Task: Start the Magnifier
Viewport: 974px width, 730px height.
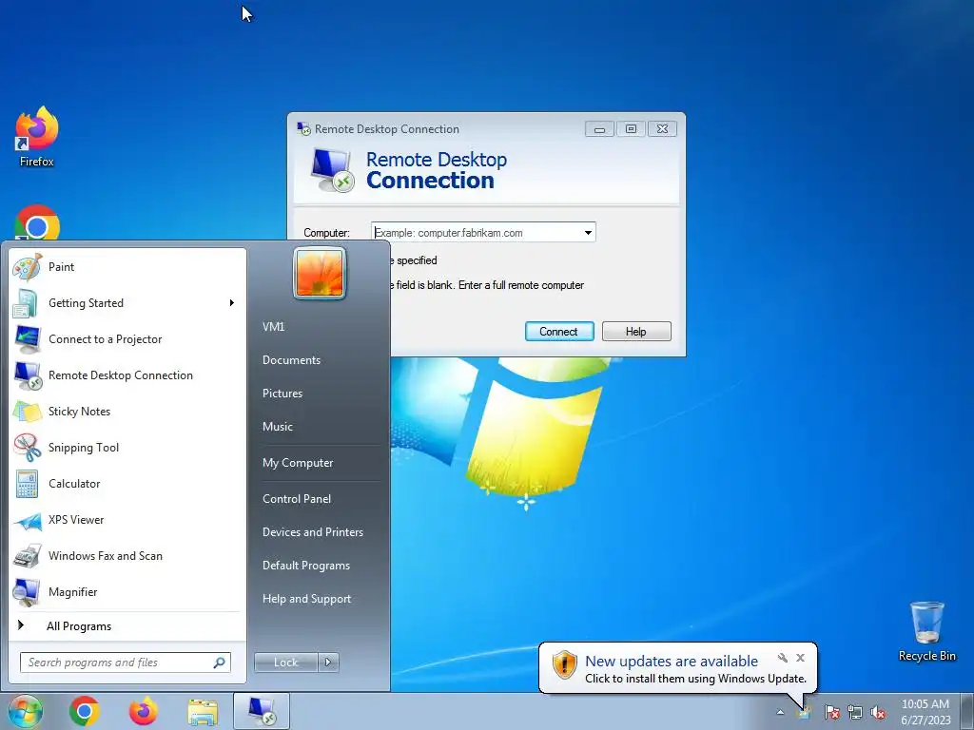Action: coord(127,592)
